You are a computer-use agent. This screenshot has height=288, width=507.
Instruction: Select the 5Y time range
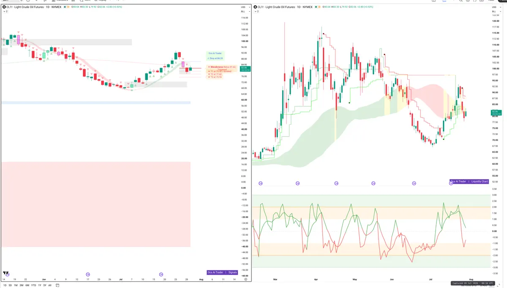point(44,285)
